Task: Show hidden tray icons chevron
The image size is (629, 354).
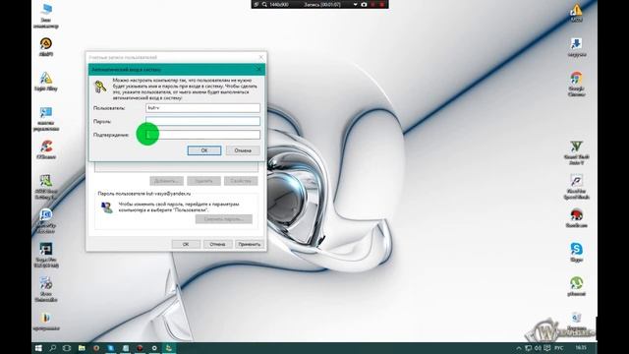Action: tap(518, 348)
